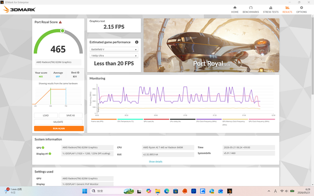The height and width of the screenshot is (196, 314).
Task: Open Microsoft Edge from the taskbar
Action: coord(166,191)
